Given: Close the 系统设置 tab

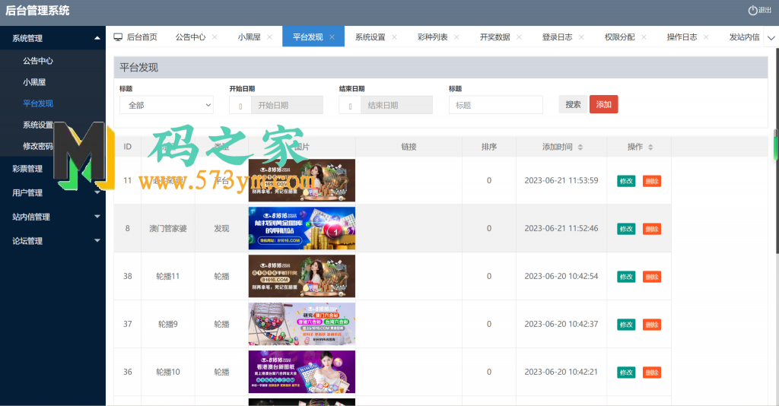Looking at the screenshot, I should tap(394, 37).
